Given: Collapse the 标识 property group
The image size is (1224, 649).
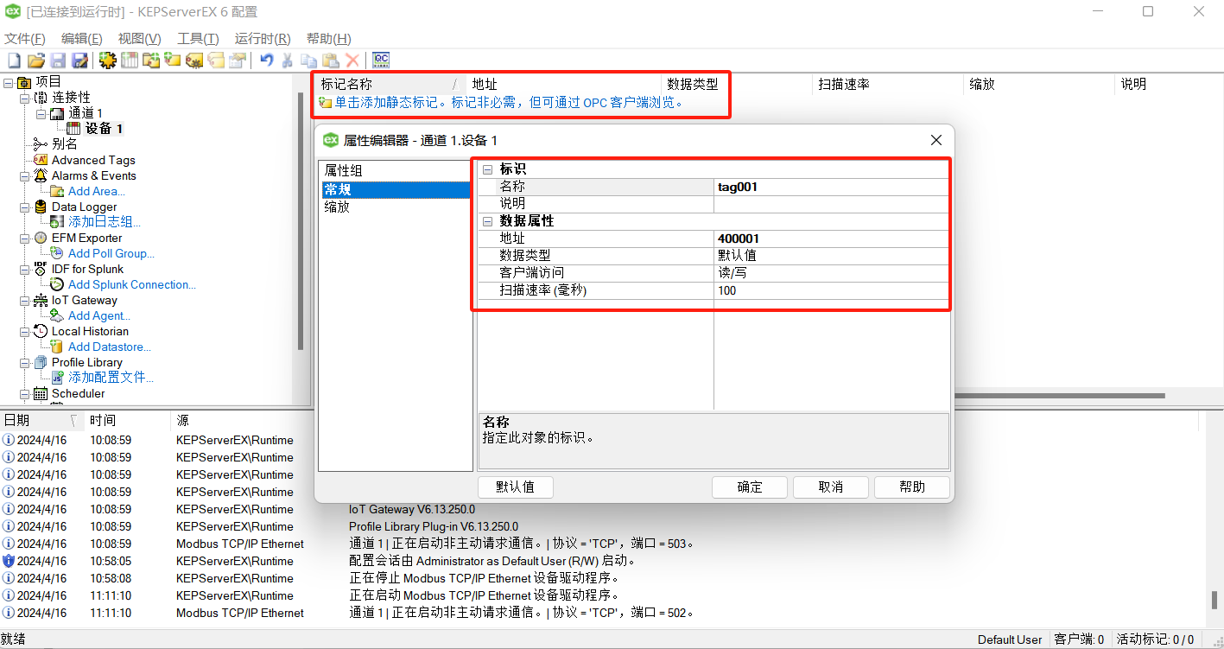Looking at the screenshot, I should click(x=488, y=169).
